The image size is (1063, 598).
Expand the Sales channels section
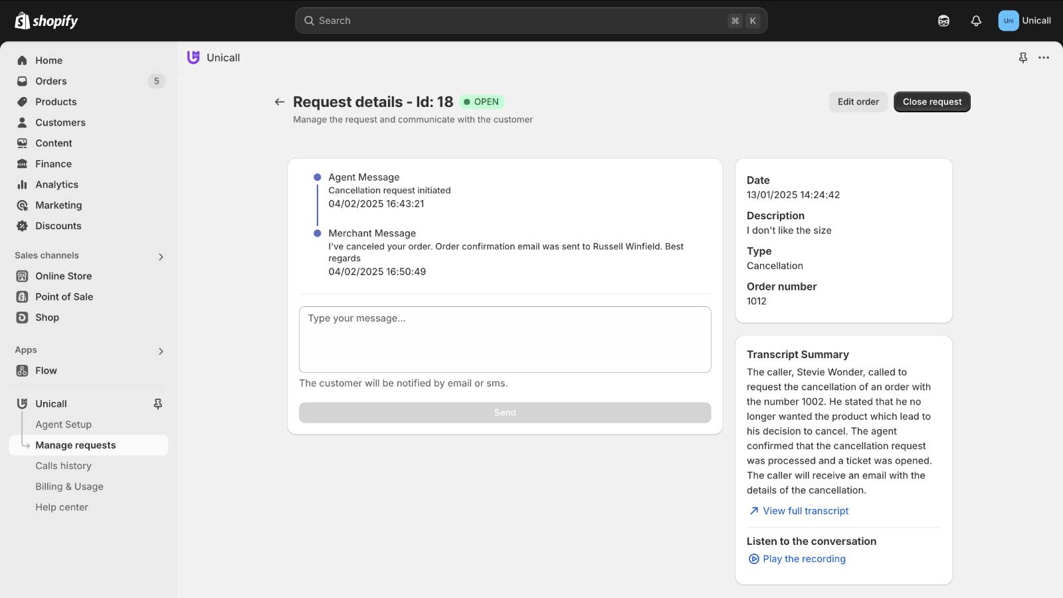click(x=161, y=256)
